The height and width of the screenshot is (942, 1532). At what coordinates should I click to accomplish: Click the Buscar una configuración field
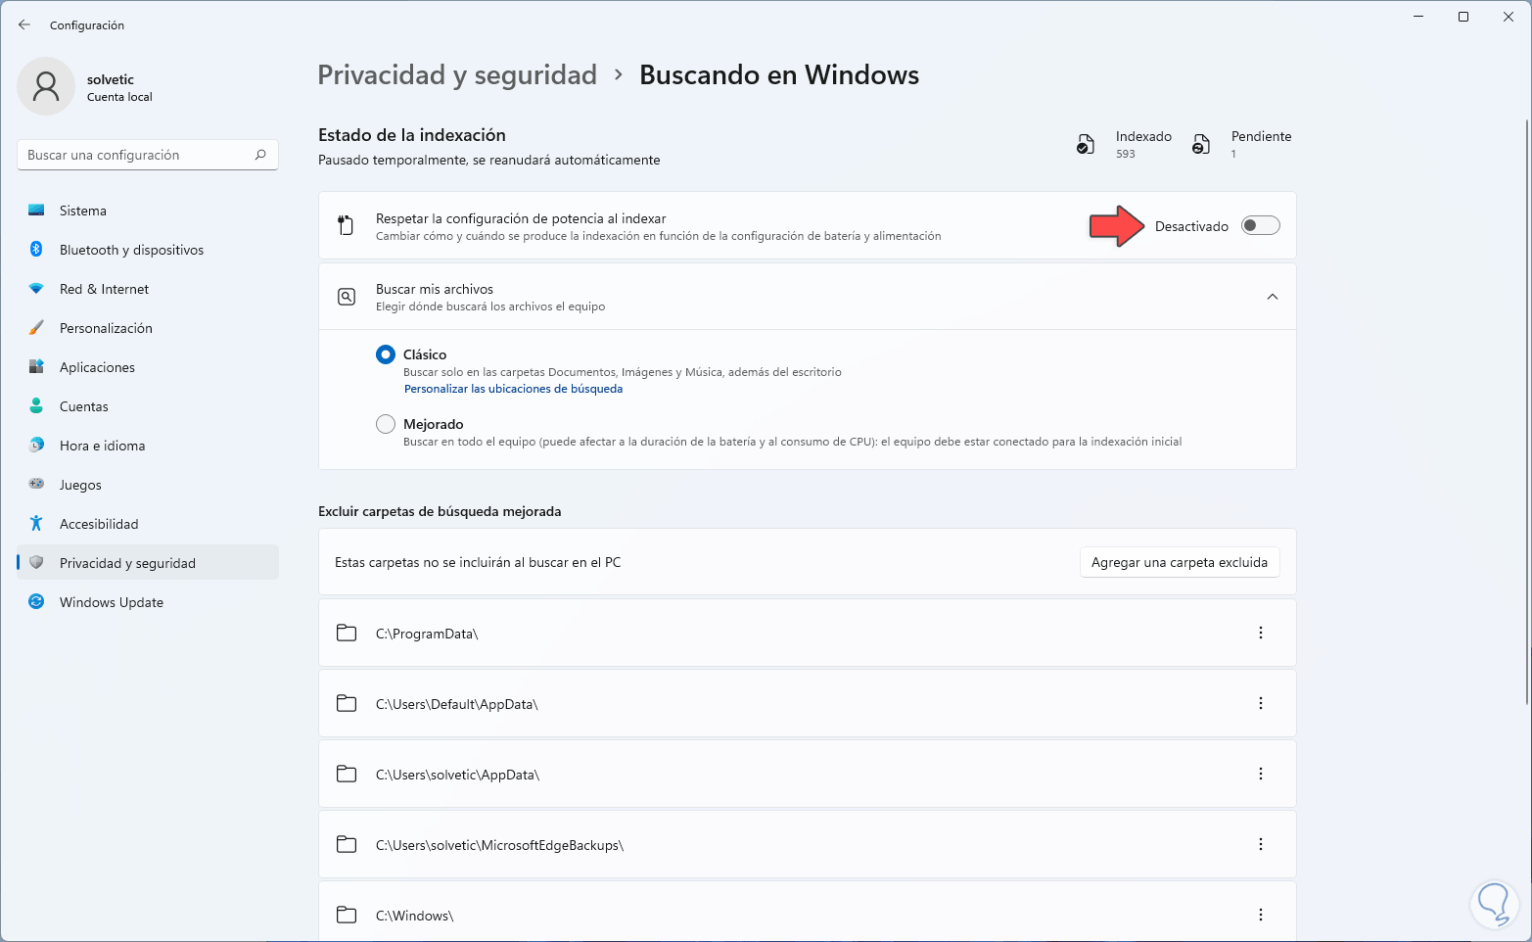click(x=137, y=155)
